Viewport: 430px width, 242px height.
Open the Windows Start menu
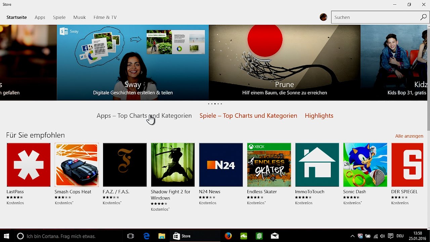[6, 236]
